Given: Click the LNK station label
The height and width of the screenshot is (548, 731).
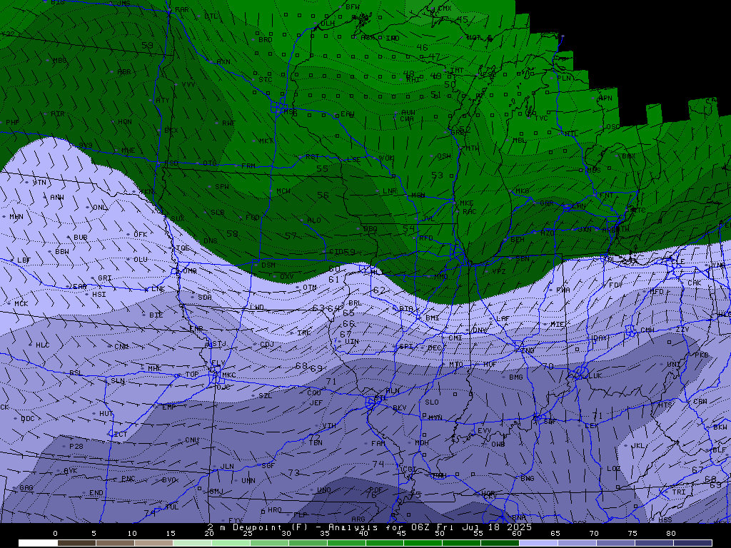Looking at the screenshot, I should point(158,289).
